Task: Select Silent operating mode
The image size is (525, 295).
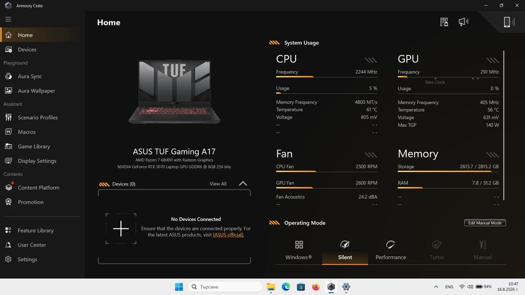Action: 345,250
